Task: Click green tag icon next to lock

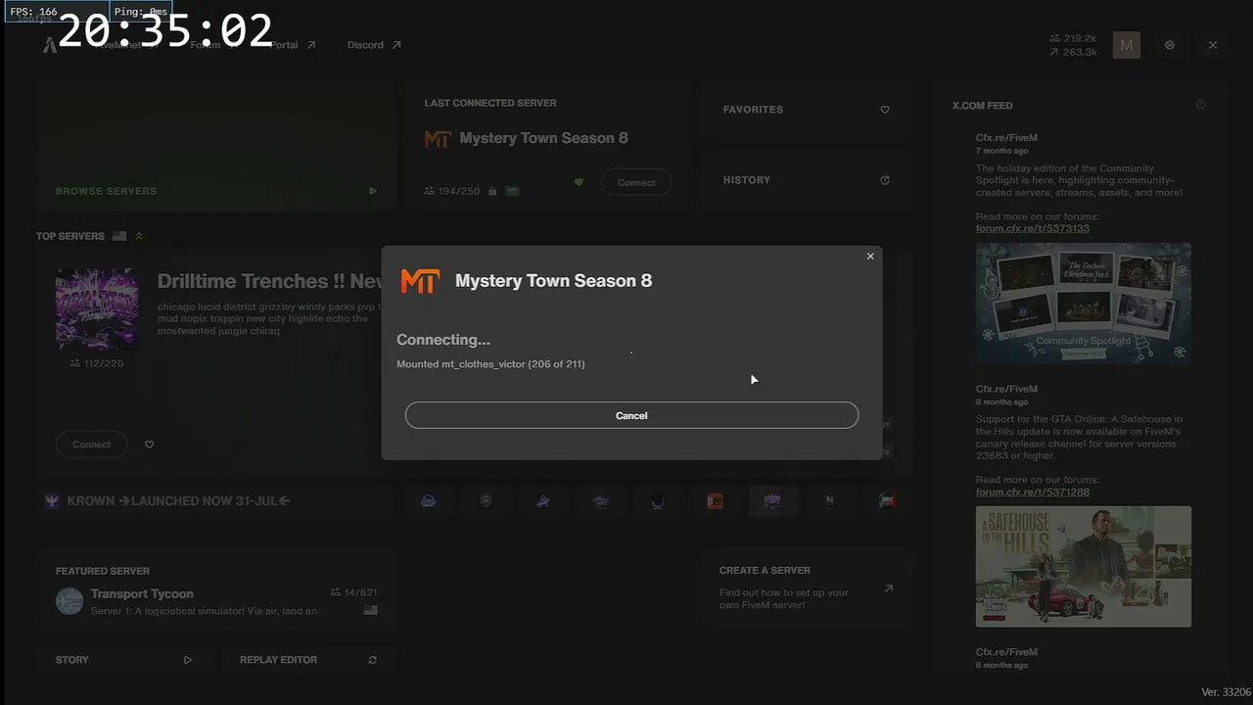Action: (x=512, y=191)
